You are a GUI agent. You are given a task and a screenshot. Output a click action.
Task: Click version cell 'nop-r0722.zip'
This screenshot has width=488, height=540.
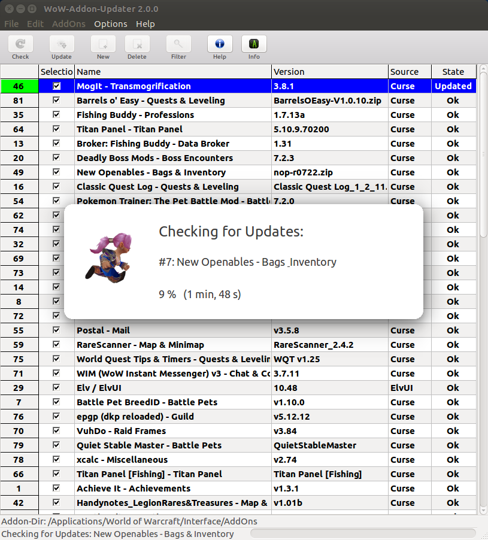(x=330, y=172)
